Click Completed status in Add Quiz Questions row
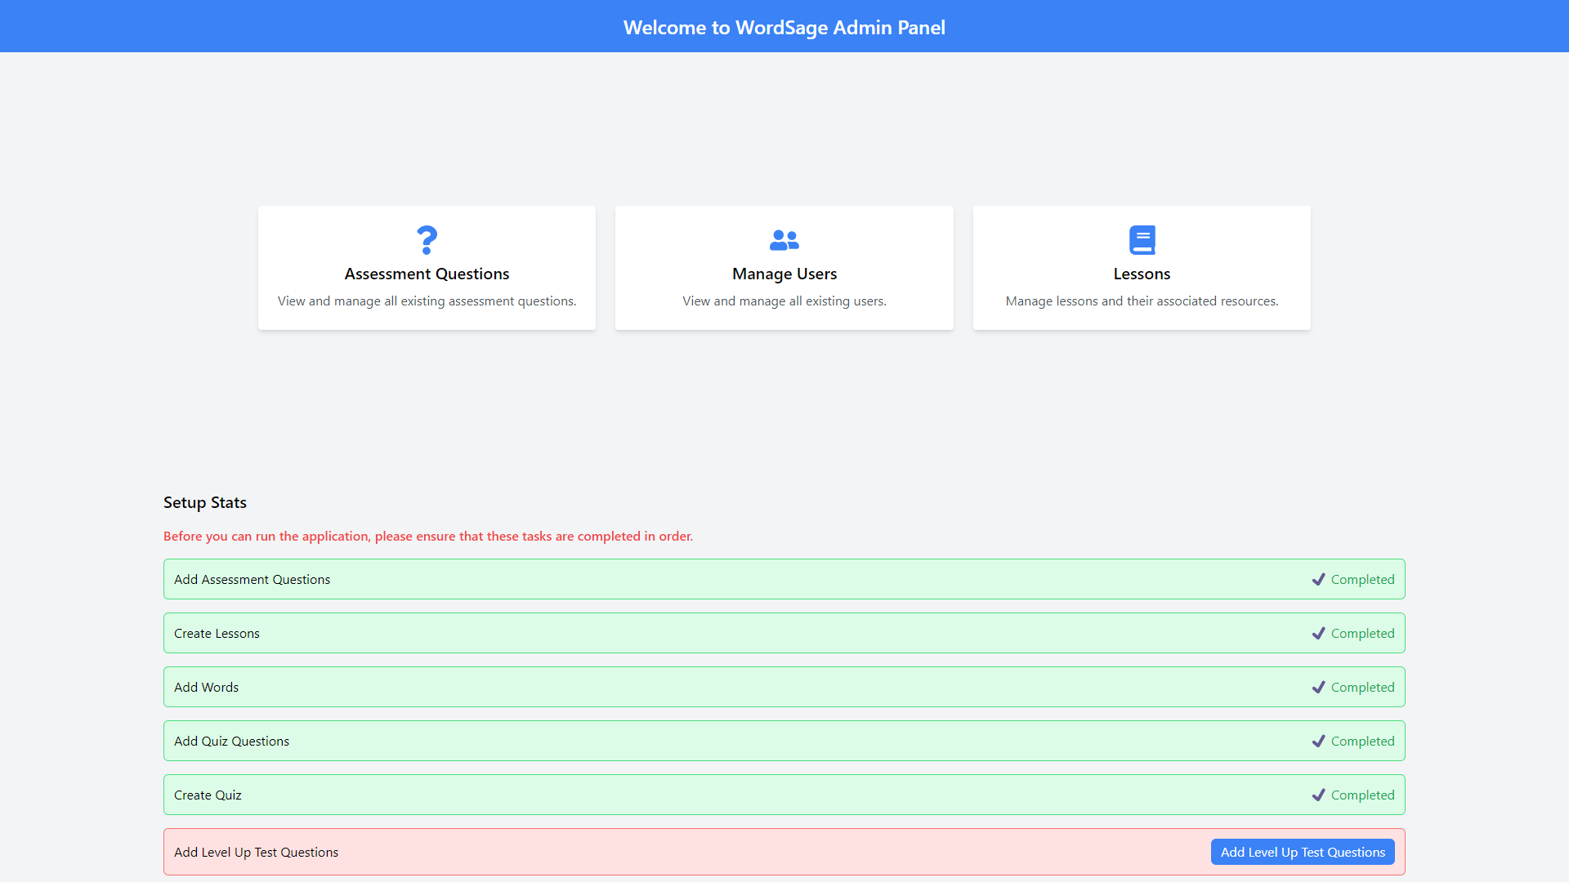The height and width of the screenshot is (882, 1569). (1362, 742)
